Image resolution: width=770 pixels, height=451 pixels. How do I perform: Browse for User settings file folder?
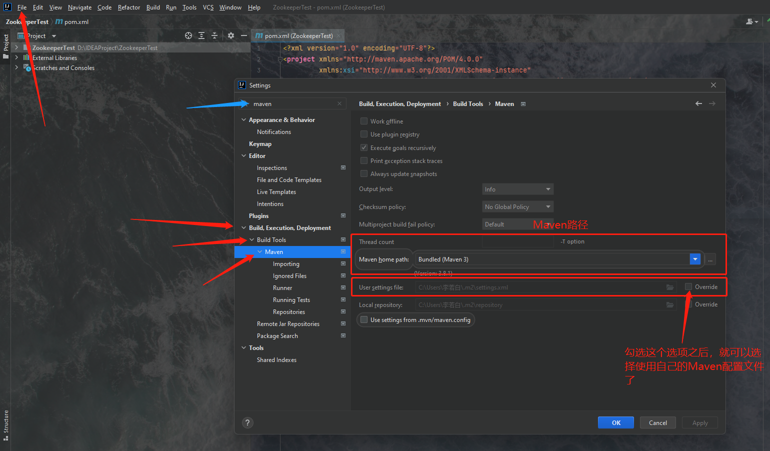670,287
